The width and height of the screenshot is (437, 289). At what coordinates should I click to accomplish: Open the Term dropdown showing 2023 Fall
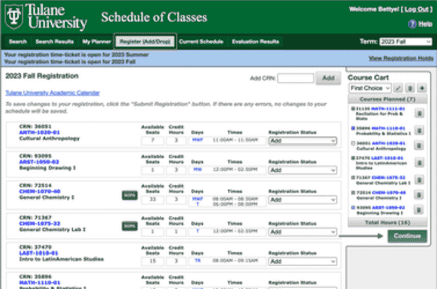coord(406,42)
